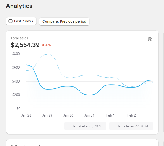The height and width of the screenshot is (146, 164).
Task: Open the Last 7 days date picker
Action: (21, 21)
